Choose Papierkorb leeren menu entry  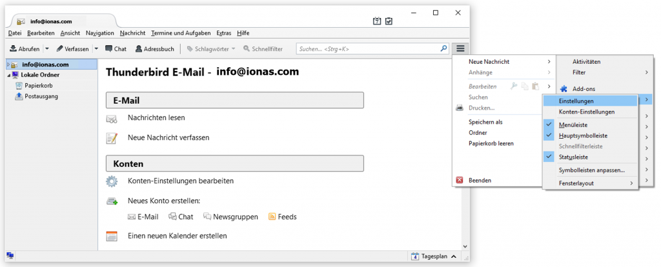coord(491,143)
